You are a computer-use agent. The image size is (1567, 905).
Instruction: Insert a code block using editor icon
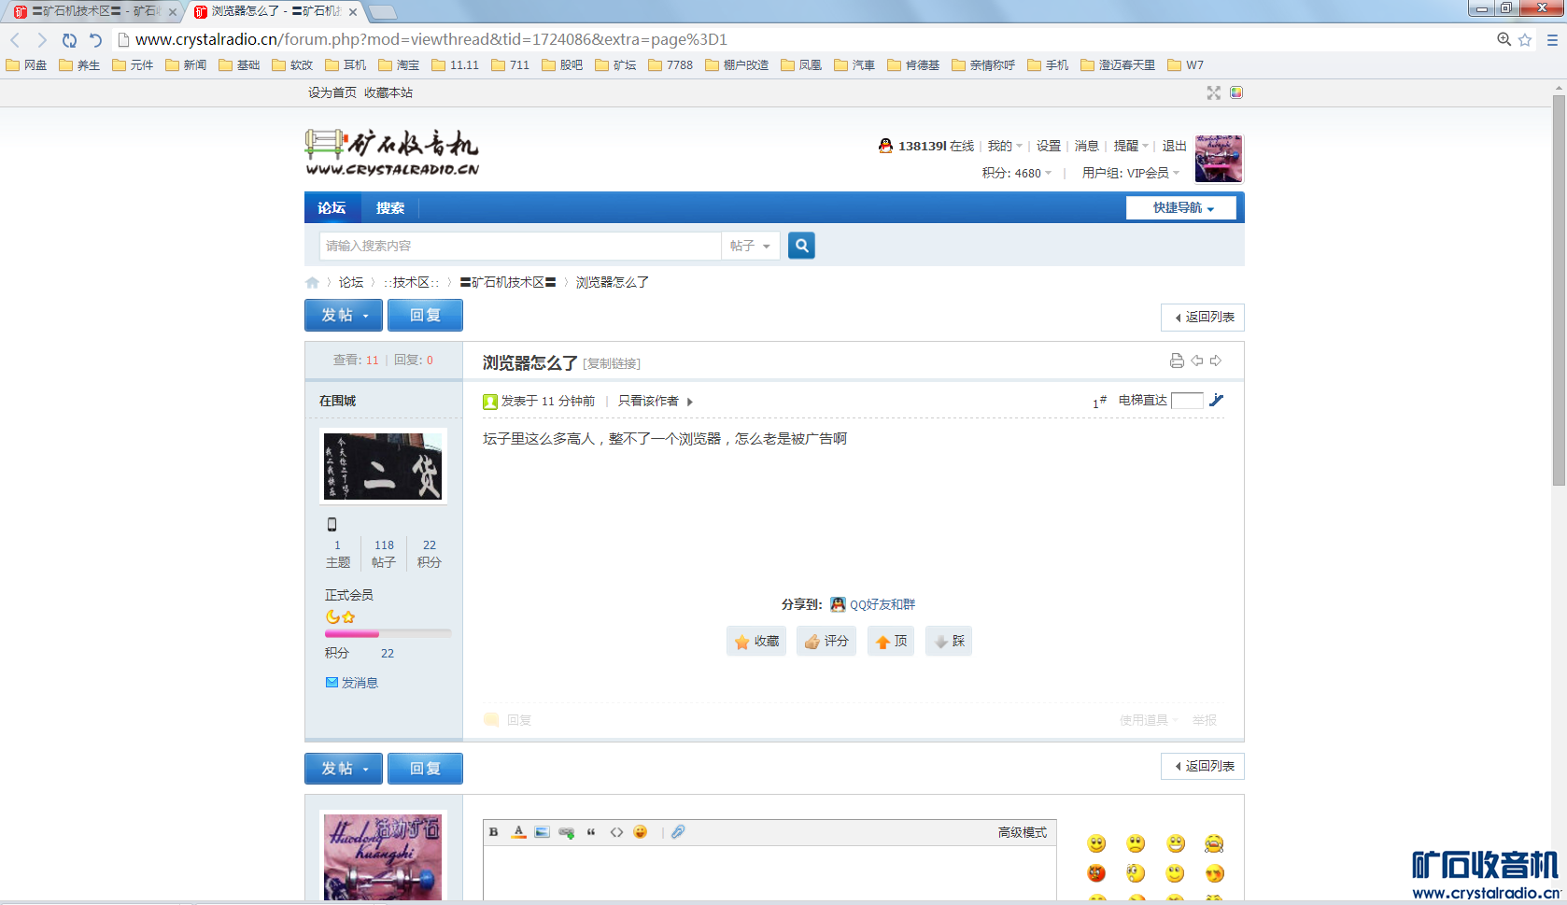click(616, 832)
